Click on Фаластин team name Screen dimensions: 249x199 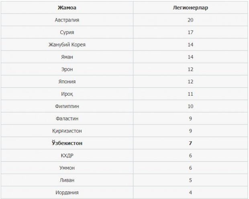[x=67, y=119]
